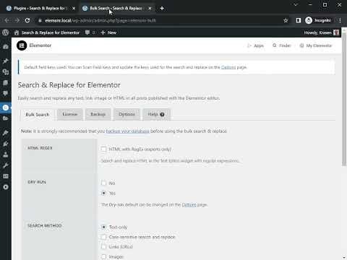The width and height of the screenshot is (347, 260).
Task: Open the Posts pin icon in the sidebar
Action: coord(6,61)
